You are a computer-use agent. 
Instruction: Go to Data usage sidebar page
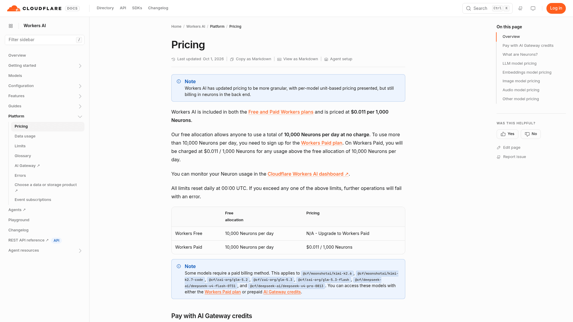(25, 136)
